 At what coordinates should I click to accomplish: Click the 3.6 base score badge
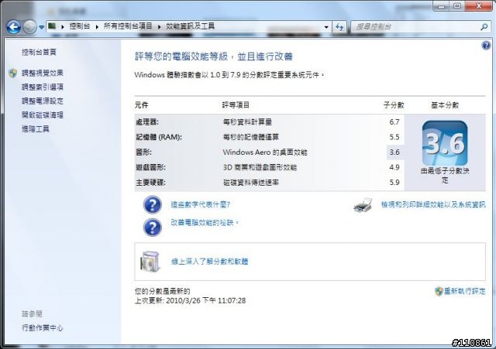445,143
